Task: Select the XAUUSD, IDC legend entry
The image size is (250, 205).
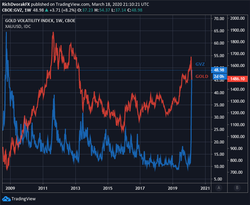Action: (18, 26)
